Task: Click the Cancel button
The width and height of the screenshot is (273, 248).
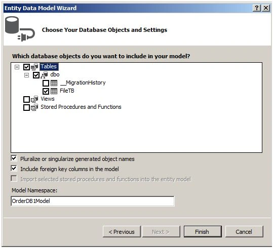Action: [x=244, y=232]
